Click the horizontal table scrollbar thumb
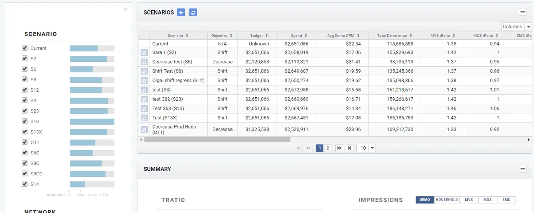 [x=217, y=140]
